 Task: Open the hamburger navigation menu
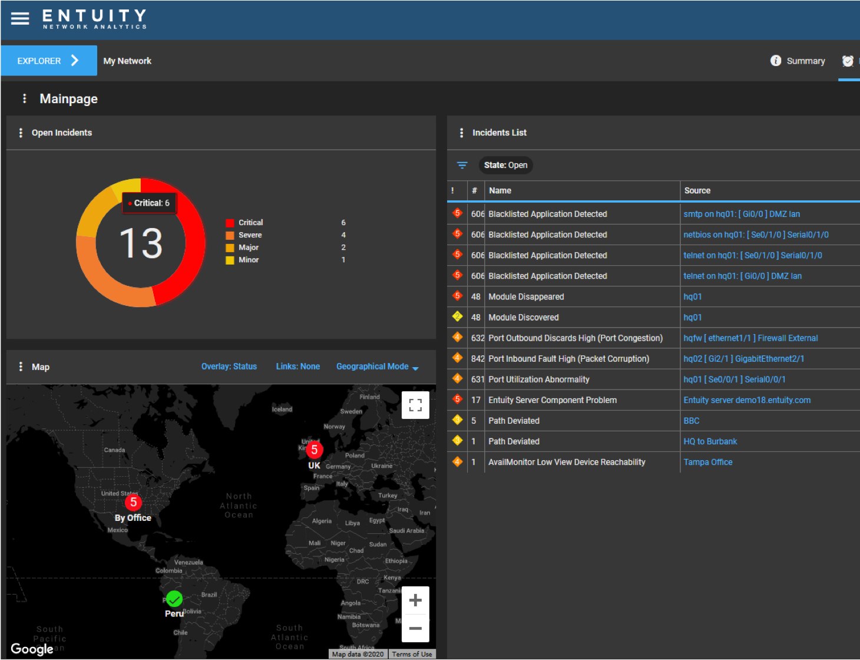click(x=19, y=18)
